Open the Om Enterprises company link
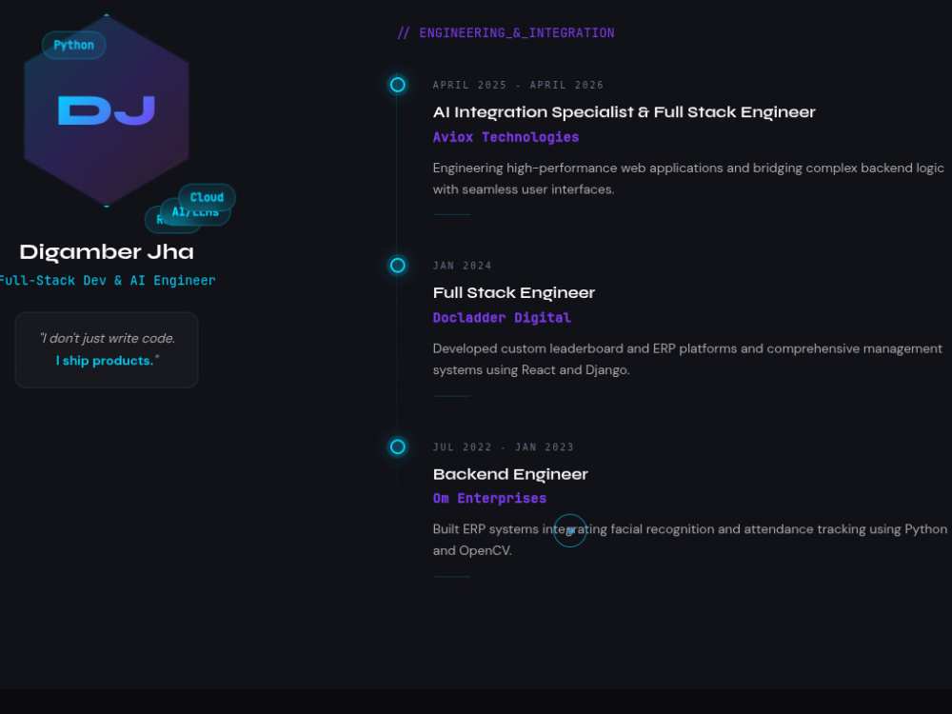 pyautogui.click(x=489, y=499)
